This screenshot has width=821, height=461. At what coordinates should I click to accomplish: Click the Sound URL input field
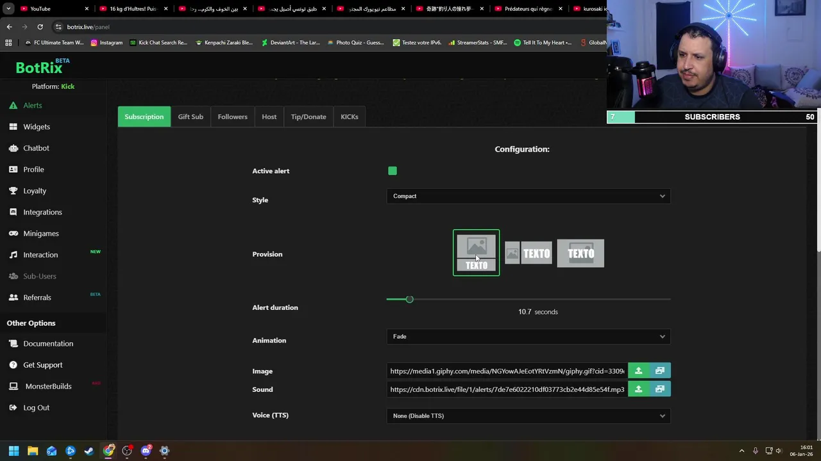[507, 389]
